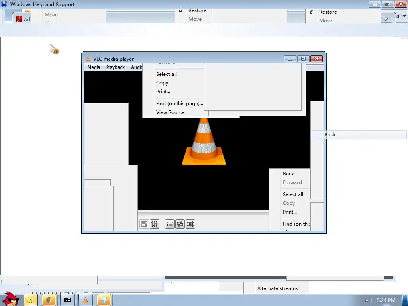The image size is (408, 306).
Task: Click the 5:24 PM clock
Action: point(386,300)
